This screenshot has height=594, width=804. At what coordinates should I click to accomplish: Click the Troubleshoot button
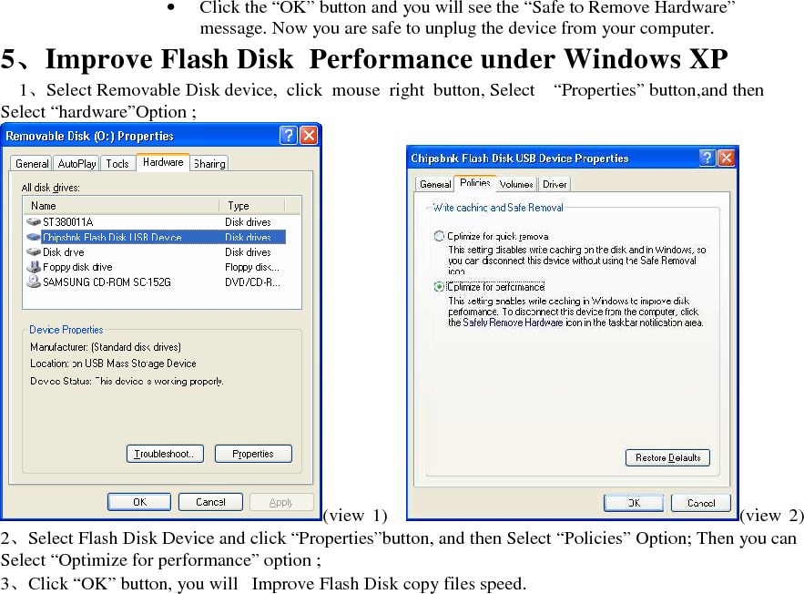point(164,453)
